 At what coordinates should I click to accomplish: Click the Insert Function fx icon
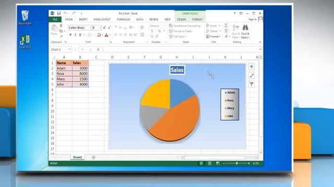point(98,49)
